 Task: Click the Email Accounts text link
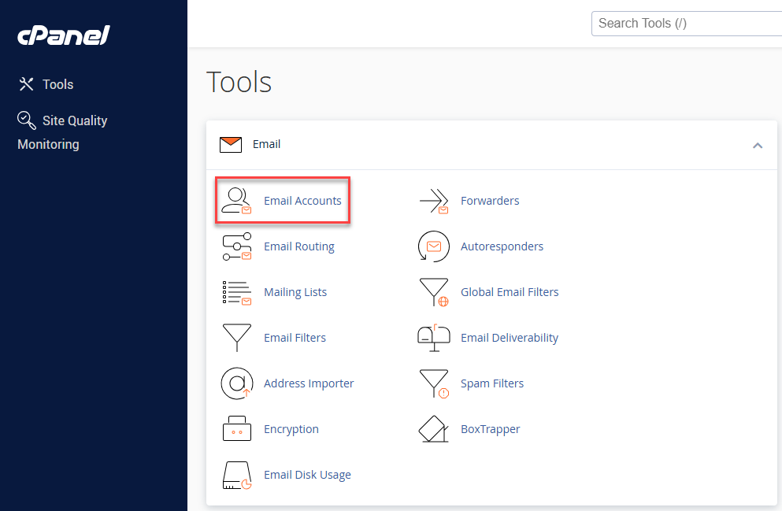coord(302,201)
